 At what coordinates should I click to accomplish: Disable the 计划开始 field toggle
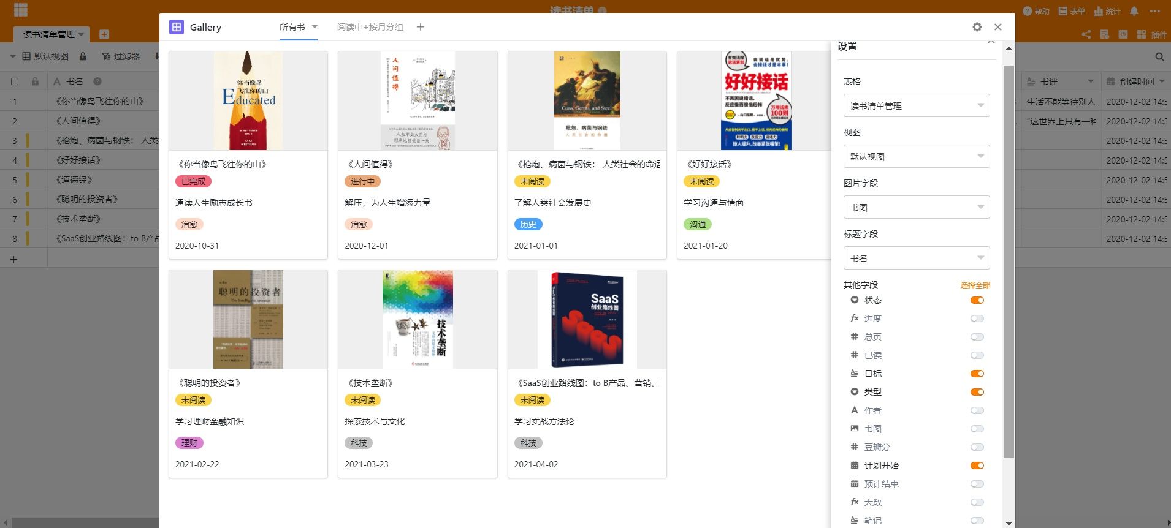(x=977, y=466)
